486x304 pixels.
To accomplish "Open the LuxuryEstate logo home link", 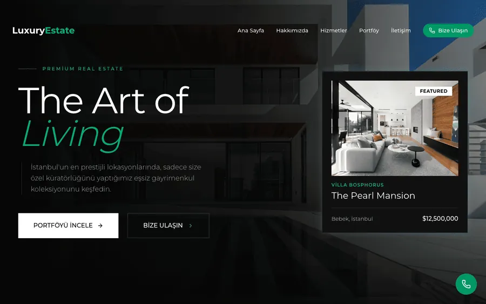I will [x=43, y=30].
